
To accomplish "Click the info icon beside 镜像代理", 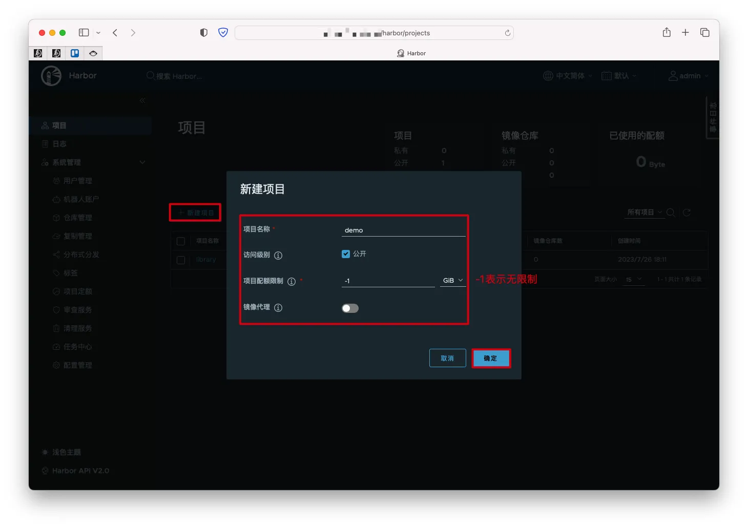I will pyautogui.click(x=278, y=308).
